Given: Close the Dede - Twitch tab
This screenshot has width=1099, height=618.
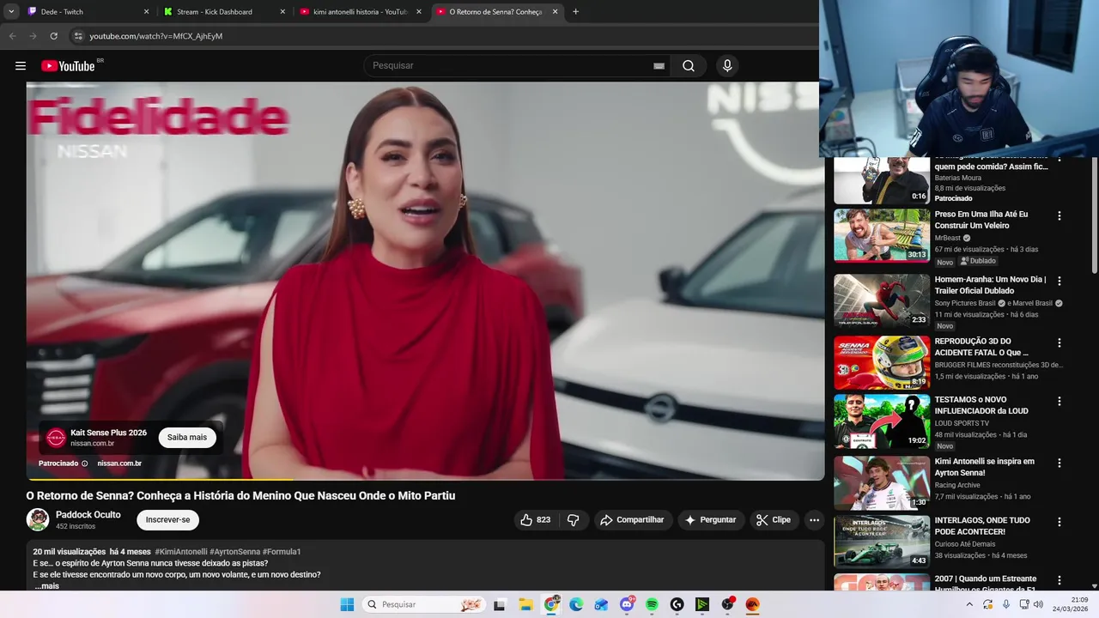Looking at the screenshot, I should pyautogui.click(x=146, y=12).
